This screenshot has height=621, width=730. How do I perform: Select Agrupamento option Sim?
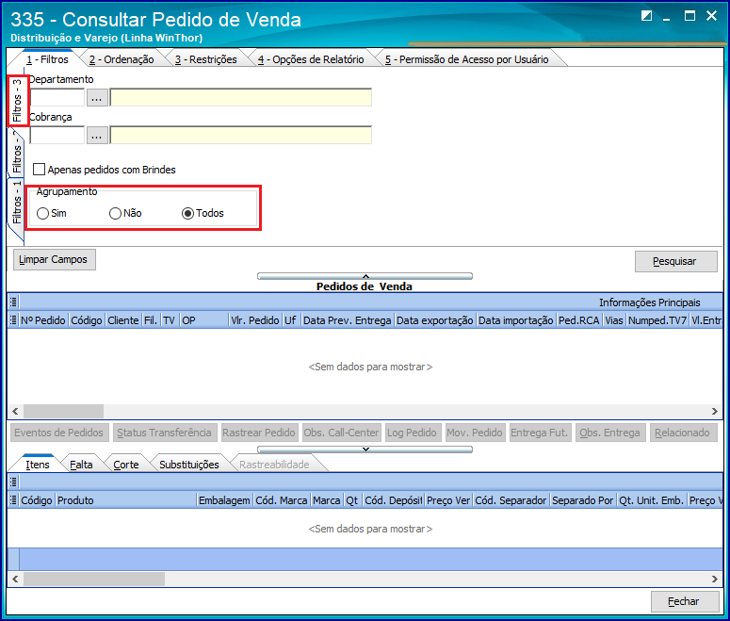(x=42, y=213)
